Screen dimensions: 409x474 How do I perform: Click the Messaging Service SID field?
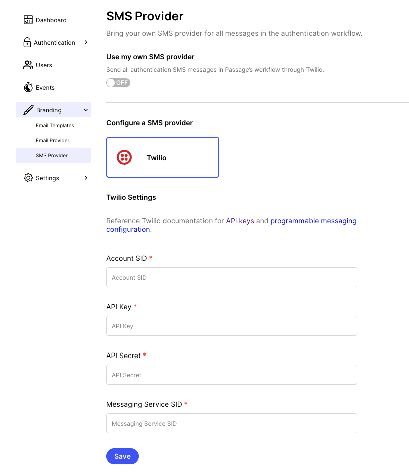(x=231, y=423)
